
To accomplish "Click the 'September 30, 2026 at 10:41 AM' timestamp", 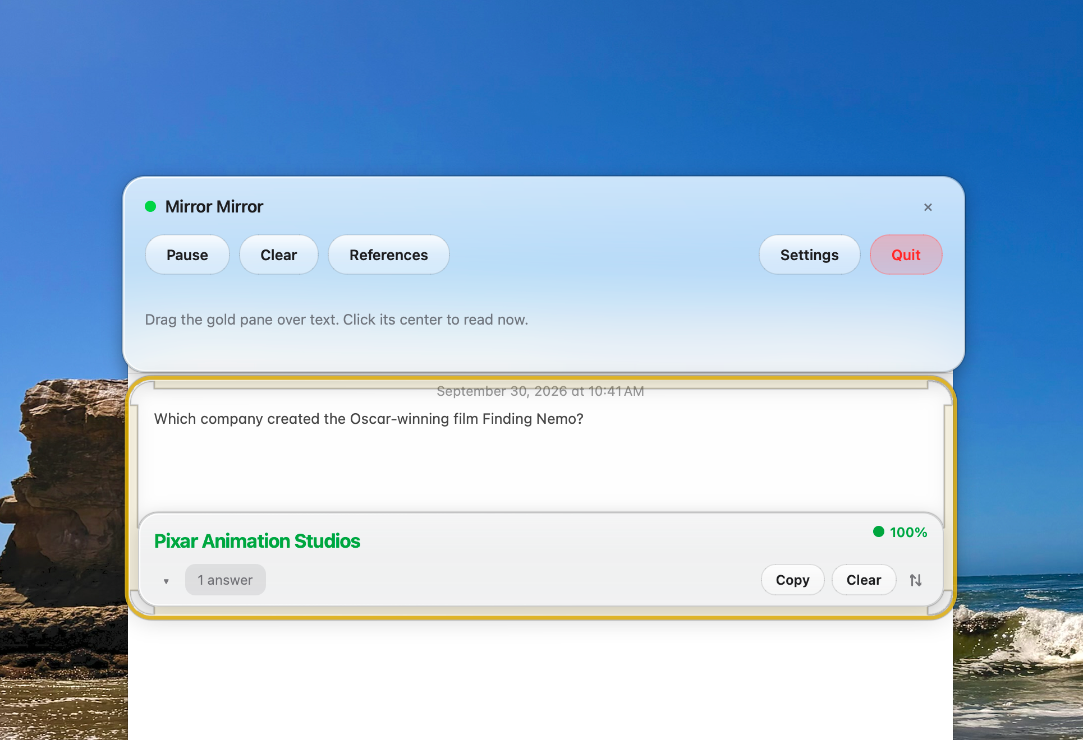I will point(540,391).
